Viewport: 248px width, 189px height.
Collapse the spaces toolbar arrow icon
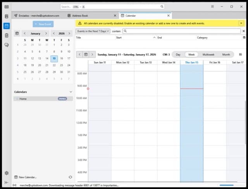tap(7, 182)
